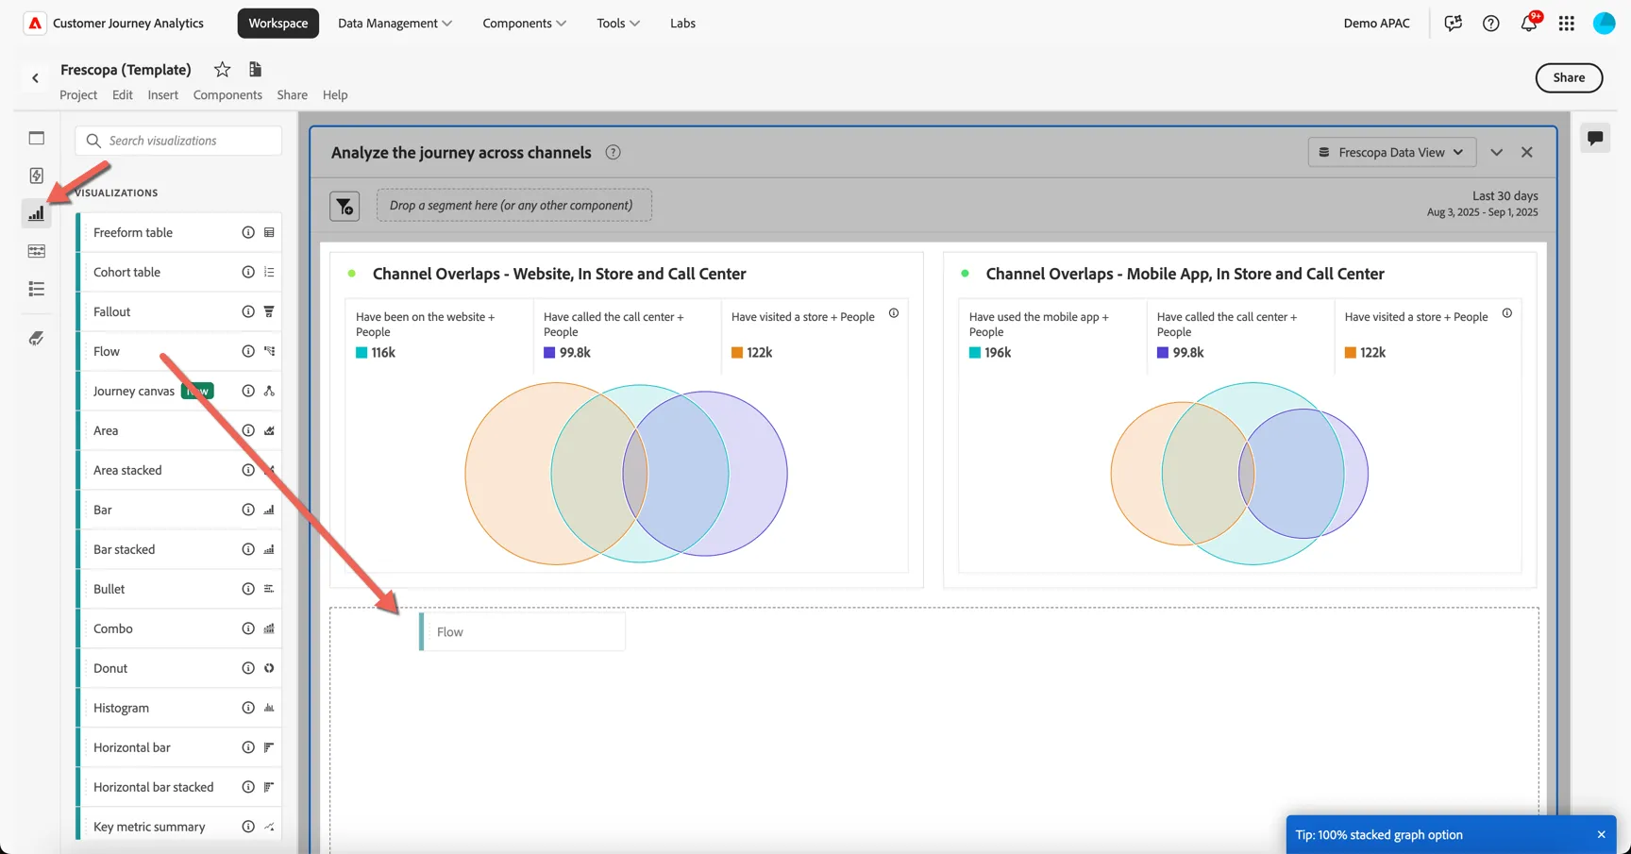The image size is (1631, 854).
Task: Expand the Data Management menu
Action: pyautogui.click(x=395, y=23)
